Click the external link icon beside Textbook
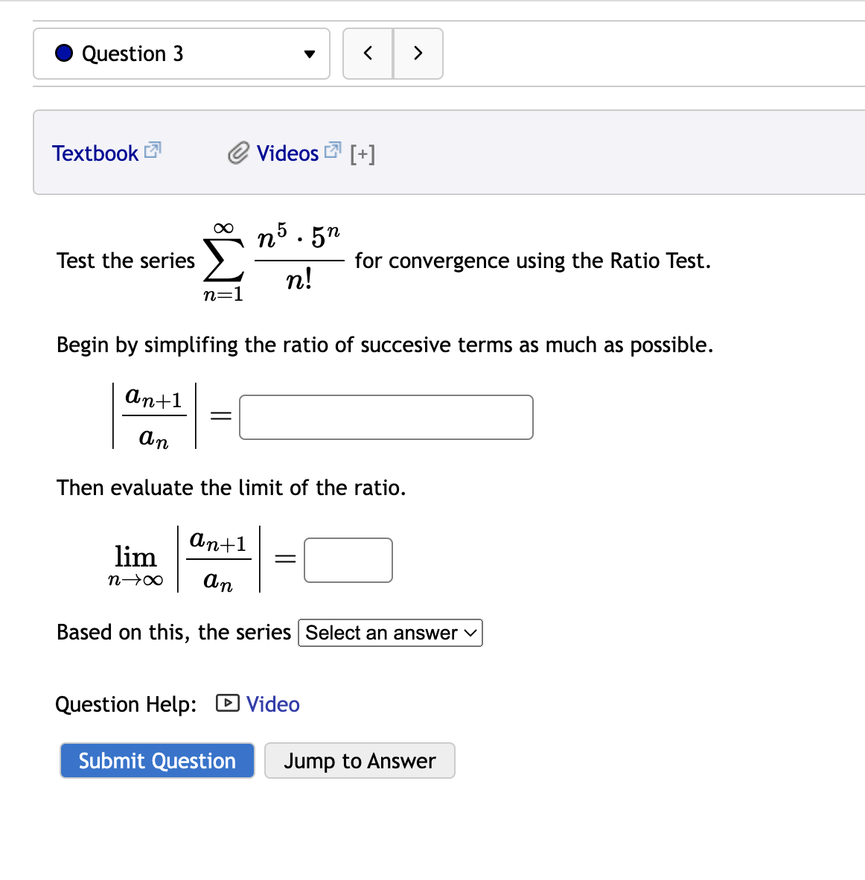This screenshot has width=865, height=880. click(152, 150)
